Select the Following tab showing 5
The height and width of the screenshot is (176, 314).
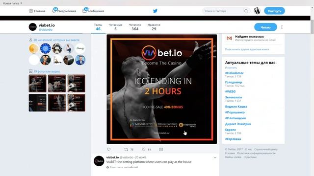click(115, 27)
